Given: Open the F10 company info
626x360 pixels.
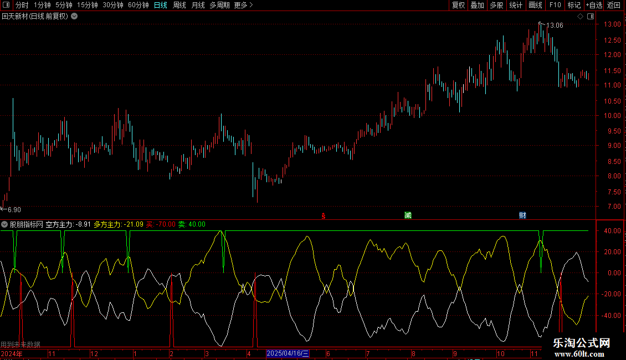Looking at the screenshot, I should 555,5.
